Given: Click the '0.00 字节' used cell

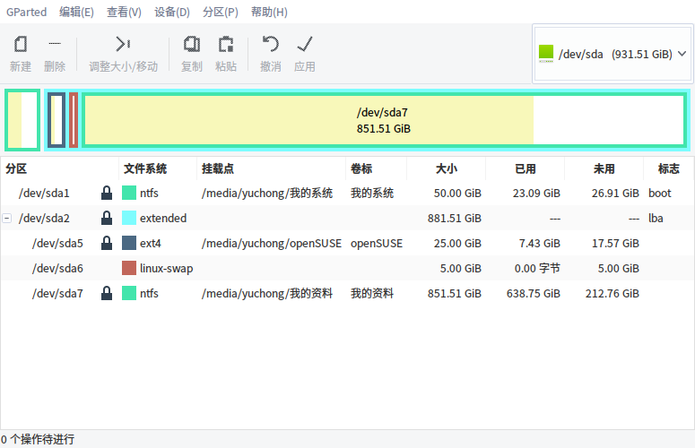Looking at the screenshot, I should tap(537, 268).
